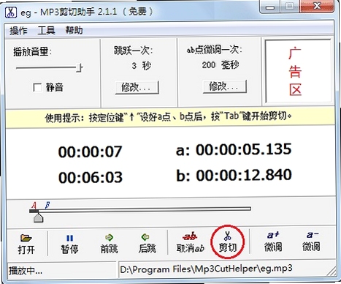Click 修改 button under 跳跃一次

point(137,87)
